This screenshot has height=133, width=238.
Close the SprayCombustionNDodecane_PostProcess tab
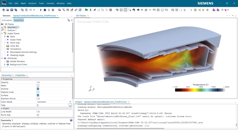(57, 16)
